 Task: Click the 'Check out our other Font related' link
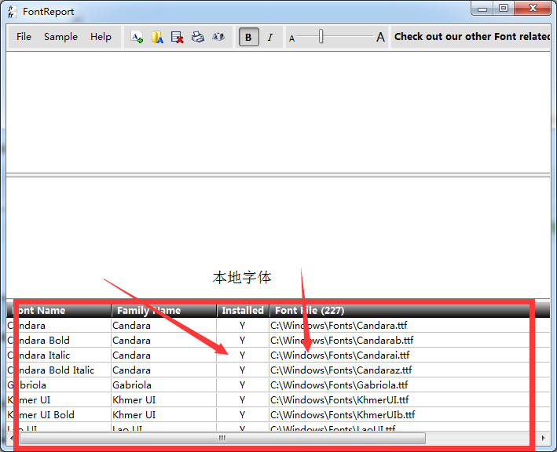(473, 37)
